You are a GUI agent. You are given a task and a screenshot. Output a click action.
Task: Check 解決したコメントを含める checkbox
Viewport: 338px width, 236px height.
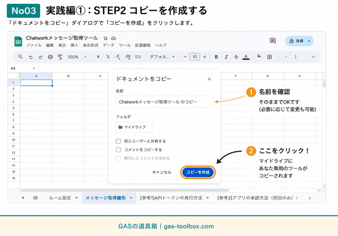click(118, 158)
